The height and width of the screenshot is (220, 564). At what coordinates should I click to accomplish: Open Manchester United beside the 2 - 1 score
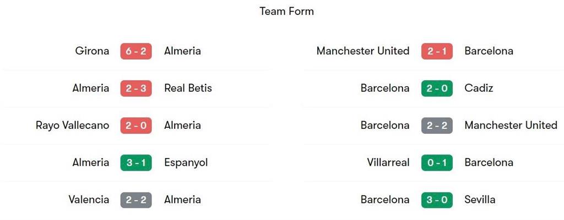tap(362, 51)
